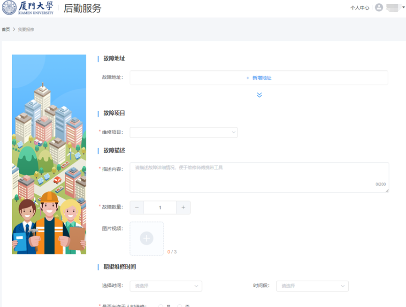Expand the double-chevron under 故障地址
Image resolution: width=406 pixels, height=307 pixels.
click(259, 95)
